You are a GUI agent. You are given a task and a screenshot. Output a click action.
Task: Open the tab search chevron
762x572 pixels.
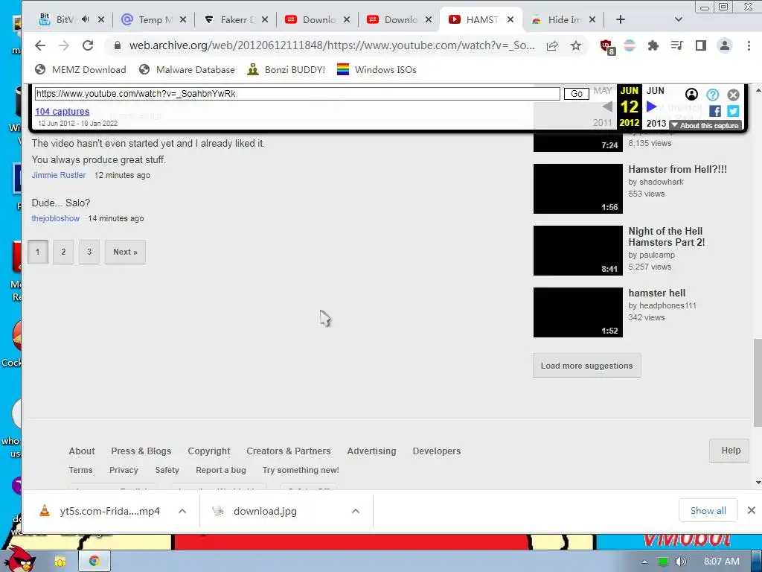point(679,19)
